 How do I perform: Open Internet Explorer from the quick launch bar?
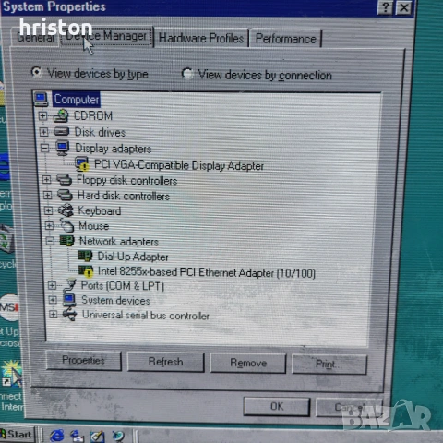tap(56, 436)
